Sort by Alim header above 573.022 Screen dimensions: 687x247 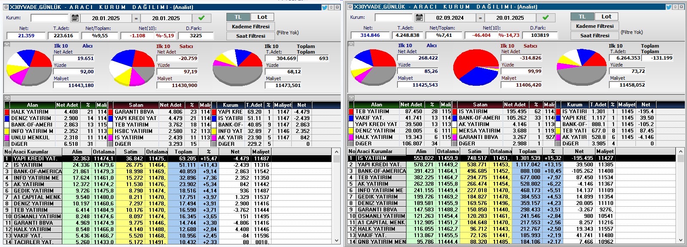421,151
